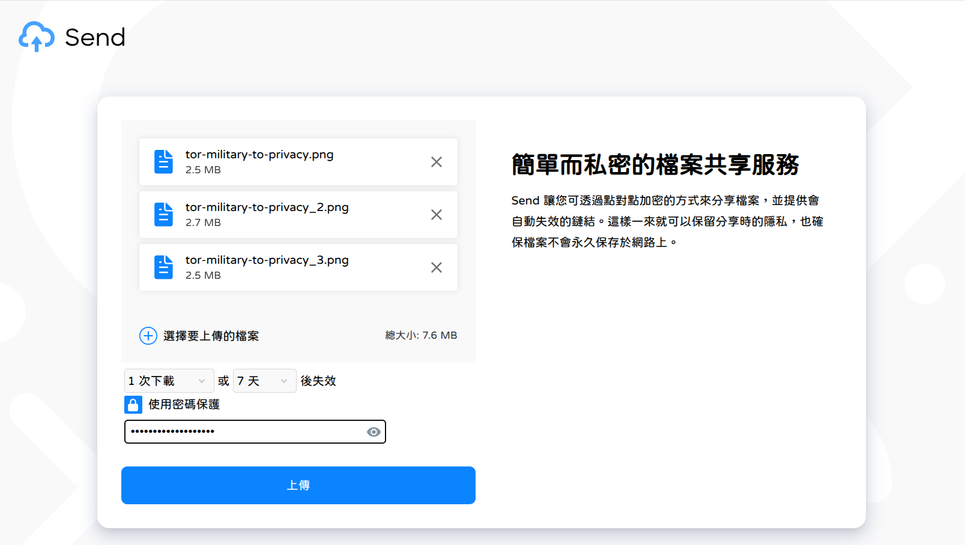Click the Send text in the header
Screen dimensions: 965x545
[x=94, y=37]
